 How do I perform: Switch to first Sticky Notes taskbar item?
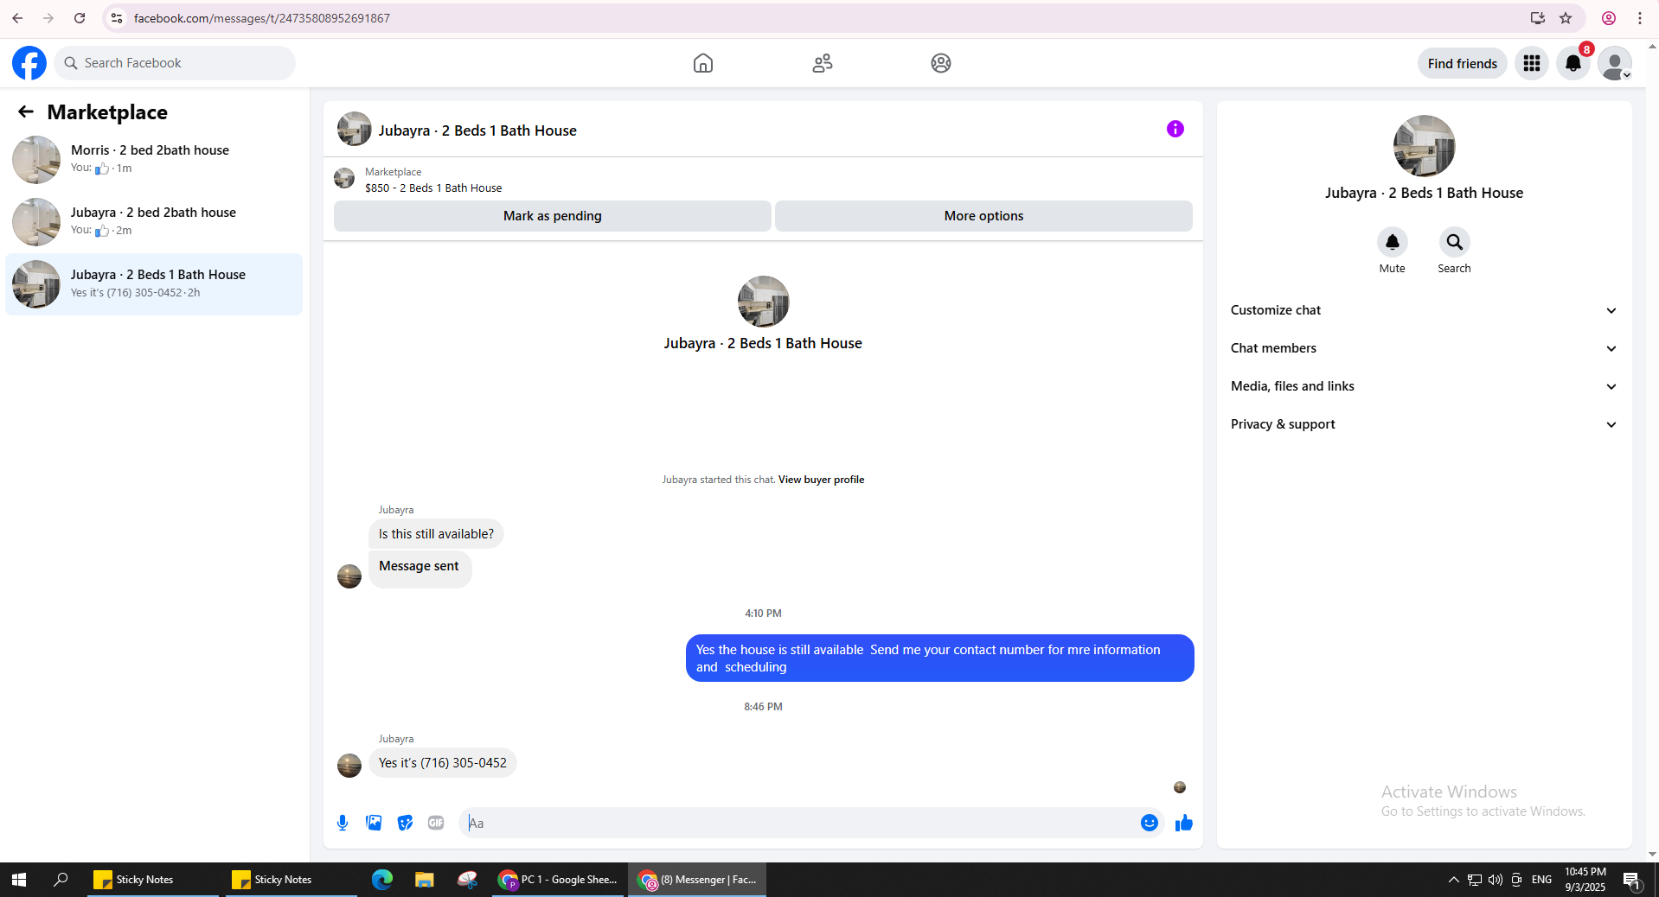[153, 880]
